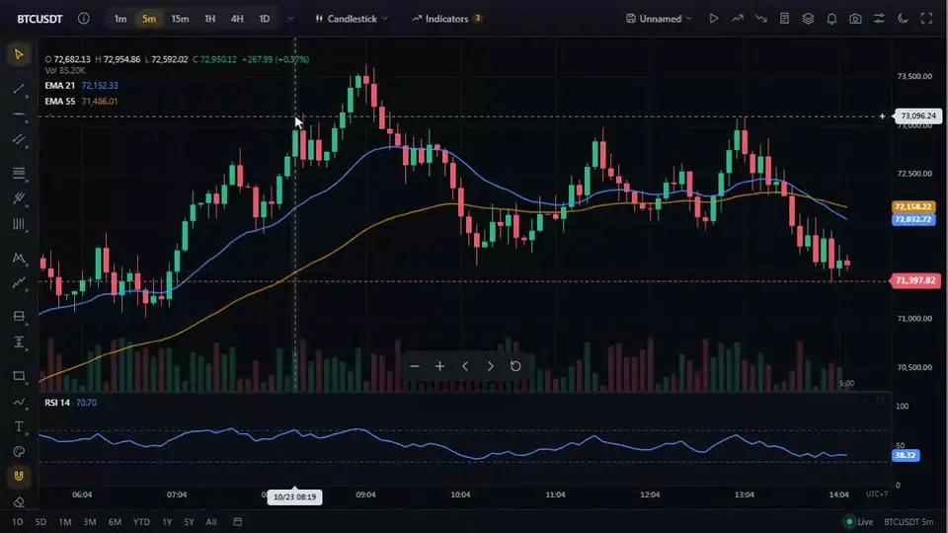
Task: Switch to the 15m timeframe
Action: point(180,19)
